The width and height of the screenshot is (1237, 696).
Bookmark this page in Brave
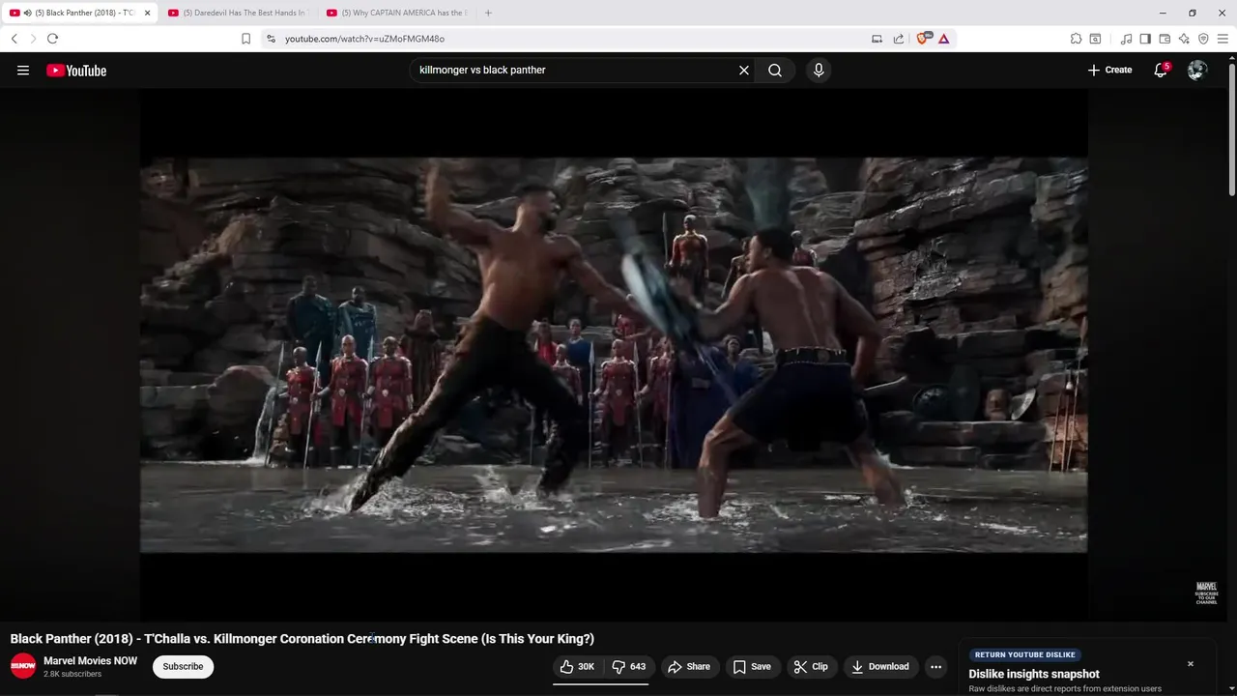tap(245, 39)
